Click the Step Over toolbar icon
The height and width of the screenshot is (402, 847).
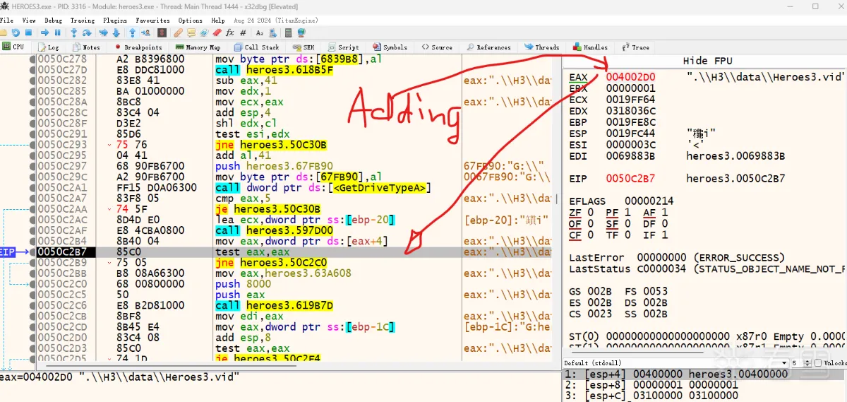(85, 32)
